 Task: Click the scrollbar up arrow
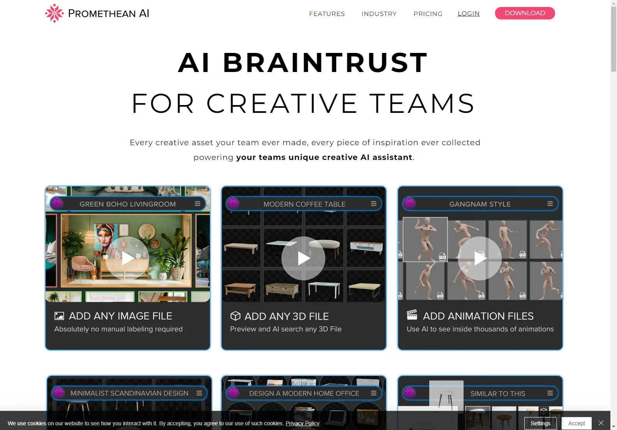click(613, 3)
